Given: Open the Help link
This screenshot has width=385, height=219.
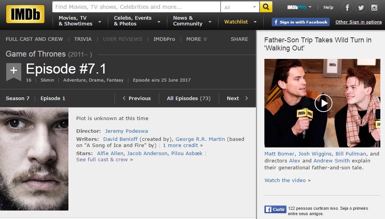Looking at the screenshot, I should click(x=328, y=7).
